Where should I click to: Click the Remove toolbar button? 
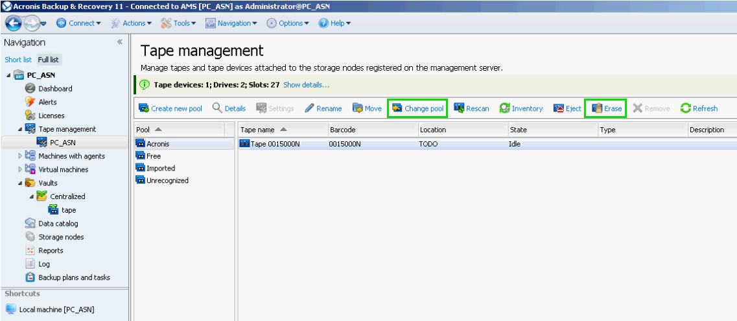click(651, 108)
